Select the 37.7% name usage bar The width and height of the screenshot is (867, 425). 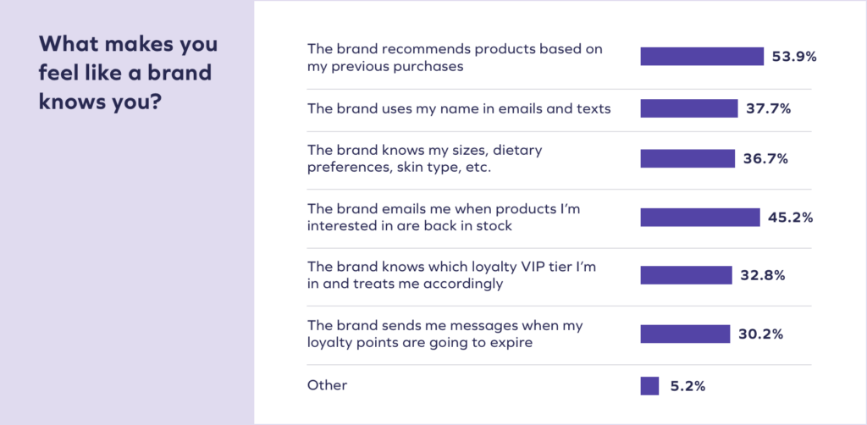[x=689, y=108]
